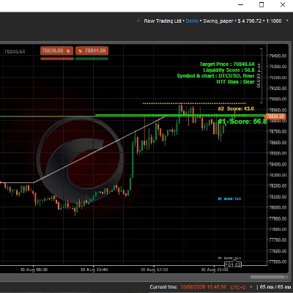Click the 30 Aug 10:40 time label
This screenshot has width=293, height=293.
pyautogui.click(x=94, y=270)
